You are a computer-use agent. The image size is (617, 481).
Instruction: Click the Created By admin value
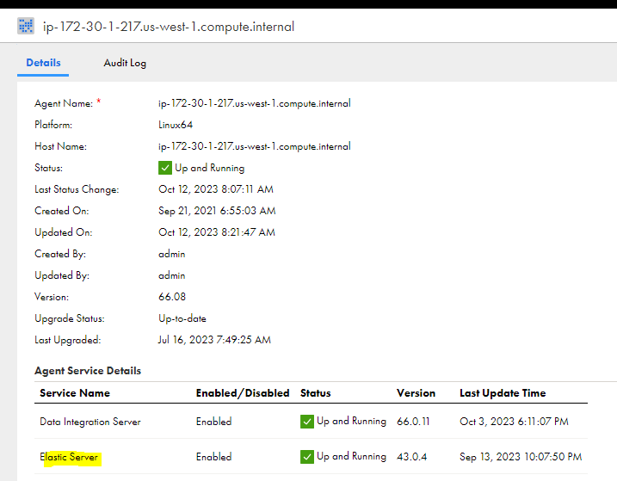click(171, 254)
